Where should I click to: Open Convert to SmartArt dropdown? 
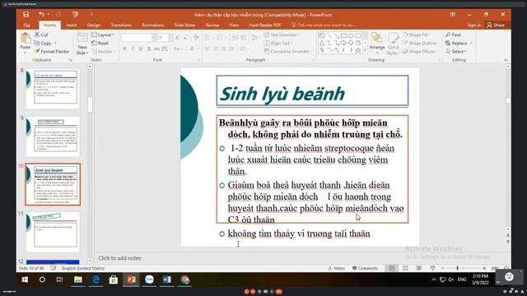click(x=287, y=51)
